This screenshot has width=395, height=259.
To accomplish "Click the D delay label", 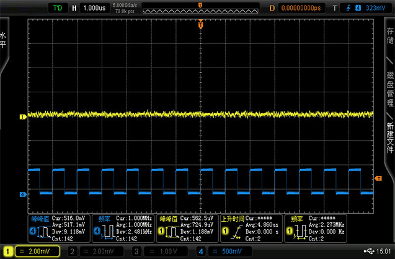I will click(x=272, y=8).
